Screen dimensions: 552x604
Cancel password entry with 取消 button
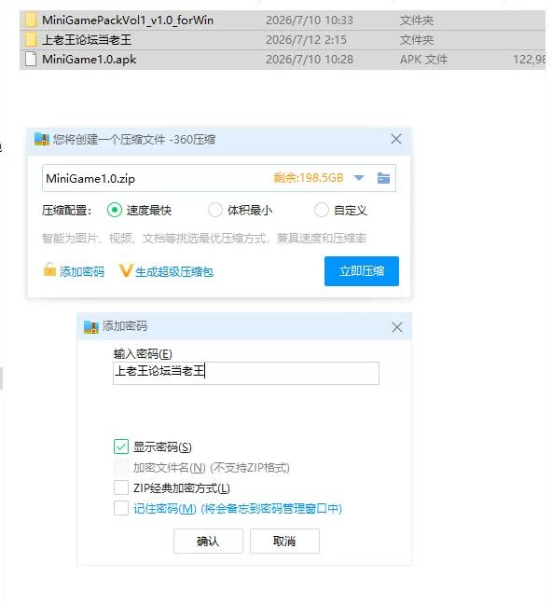point(284,541)
